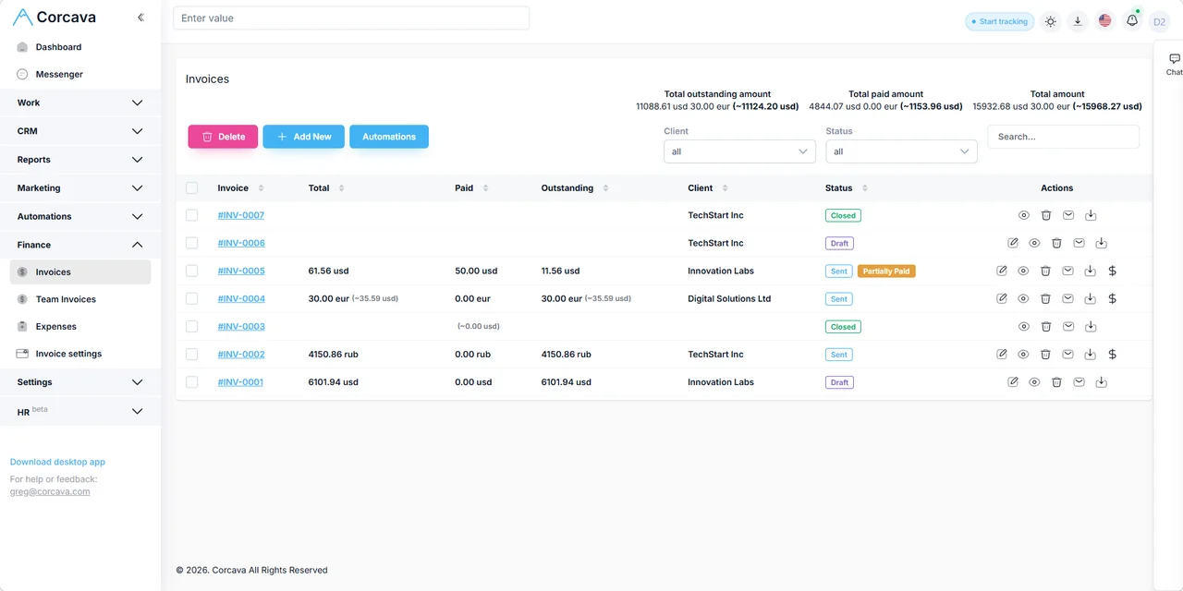Open the Chat panel icon

(x=1174, y=64)
